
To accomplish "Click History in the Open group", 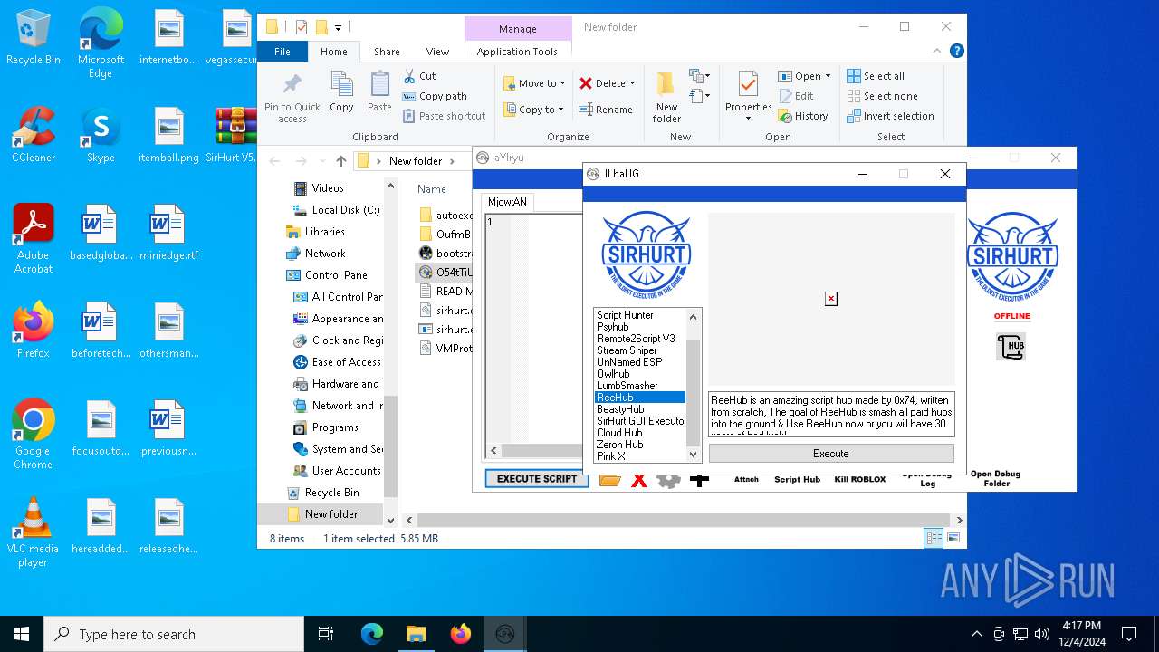I will point(802,116).
